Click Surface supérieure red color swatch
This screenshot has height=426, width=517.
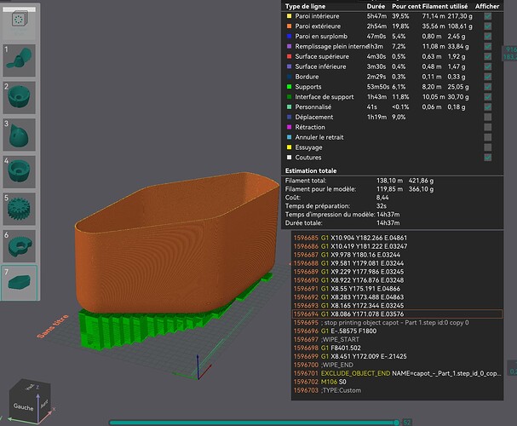click(x=290, y=56)
